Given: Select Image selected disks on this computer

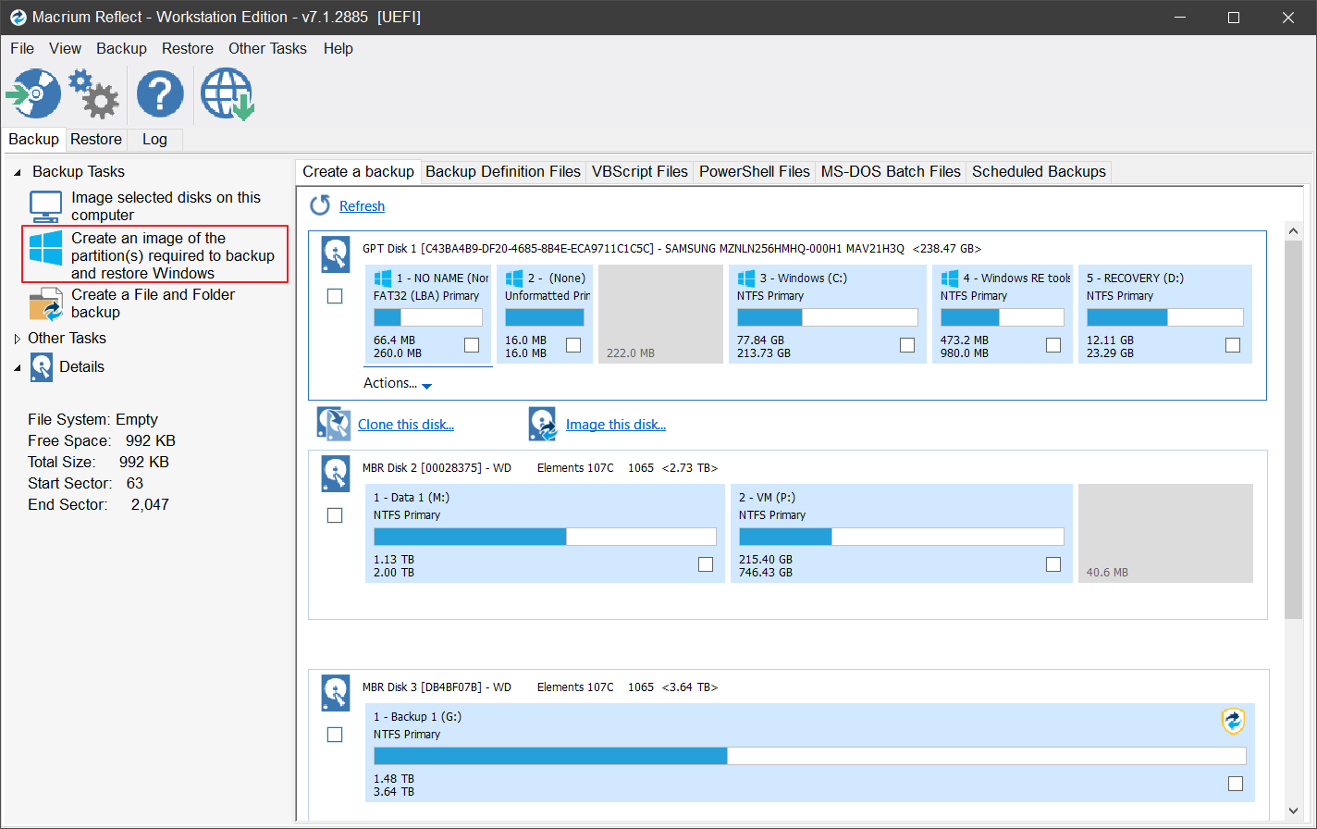Looking at the screenshot, I should tap(166, 205).
